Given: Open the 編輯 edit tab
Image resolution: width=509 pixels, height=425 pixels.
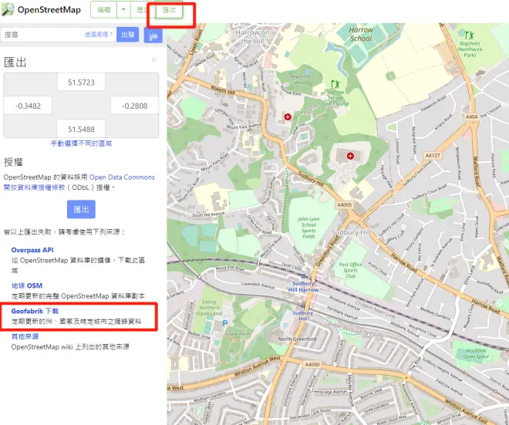Looking at the screenshot, I should click(104, 10).
